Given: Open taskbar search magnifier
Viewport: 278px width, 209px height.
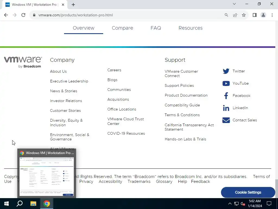Looking at the screenshot, I should tap(20, 204).
